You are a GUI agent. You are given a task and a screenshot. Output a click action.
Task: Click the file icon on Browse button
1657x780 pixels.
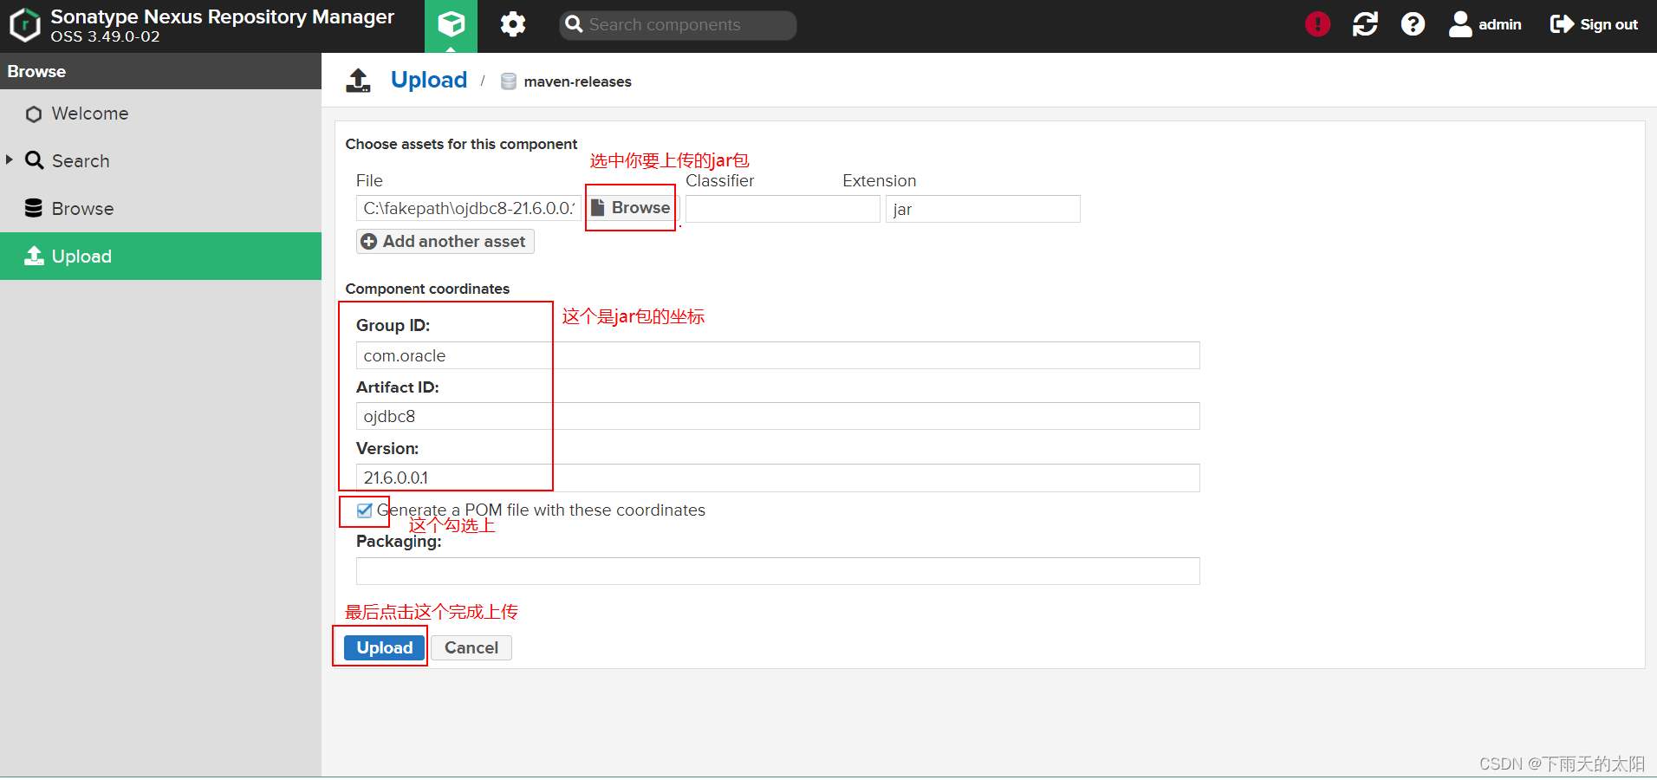tap(598, 207)
